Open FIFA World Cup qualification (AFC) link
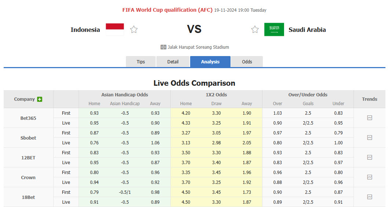The height and width of the screenshot is (207, 388). (167, 10)
